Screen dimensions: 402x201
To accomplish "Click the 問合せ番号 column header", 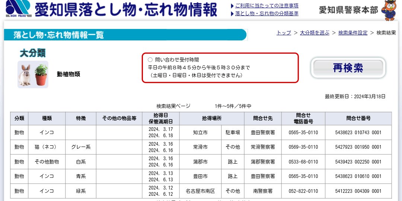I will (x=358, y=119).
